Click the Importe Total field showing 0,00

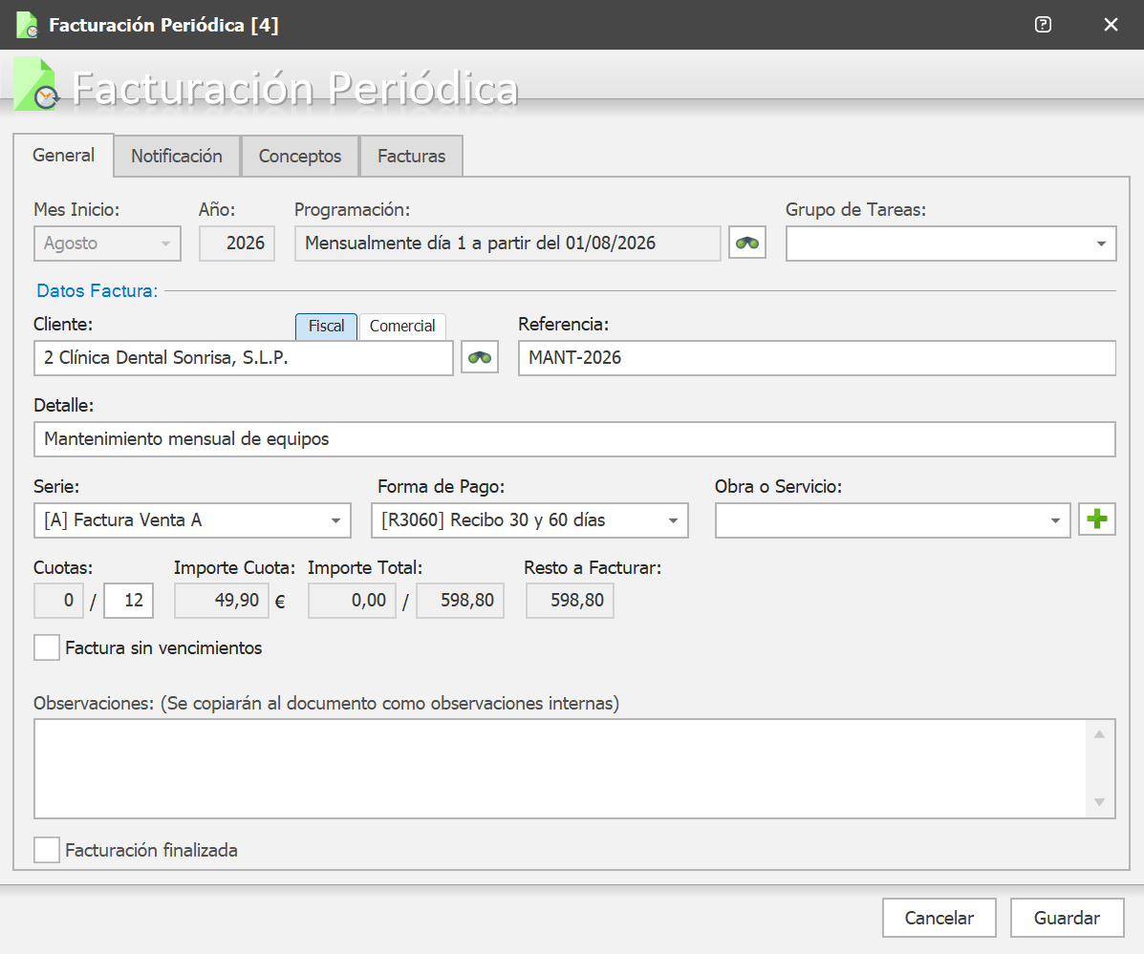coord(353,601)
